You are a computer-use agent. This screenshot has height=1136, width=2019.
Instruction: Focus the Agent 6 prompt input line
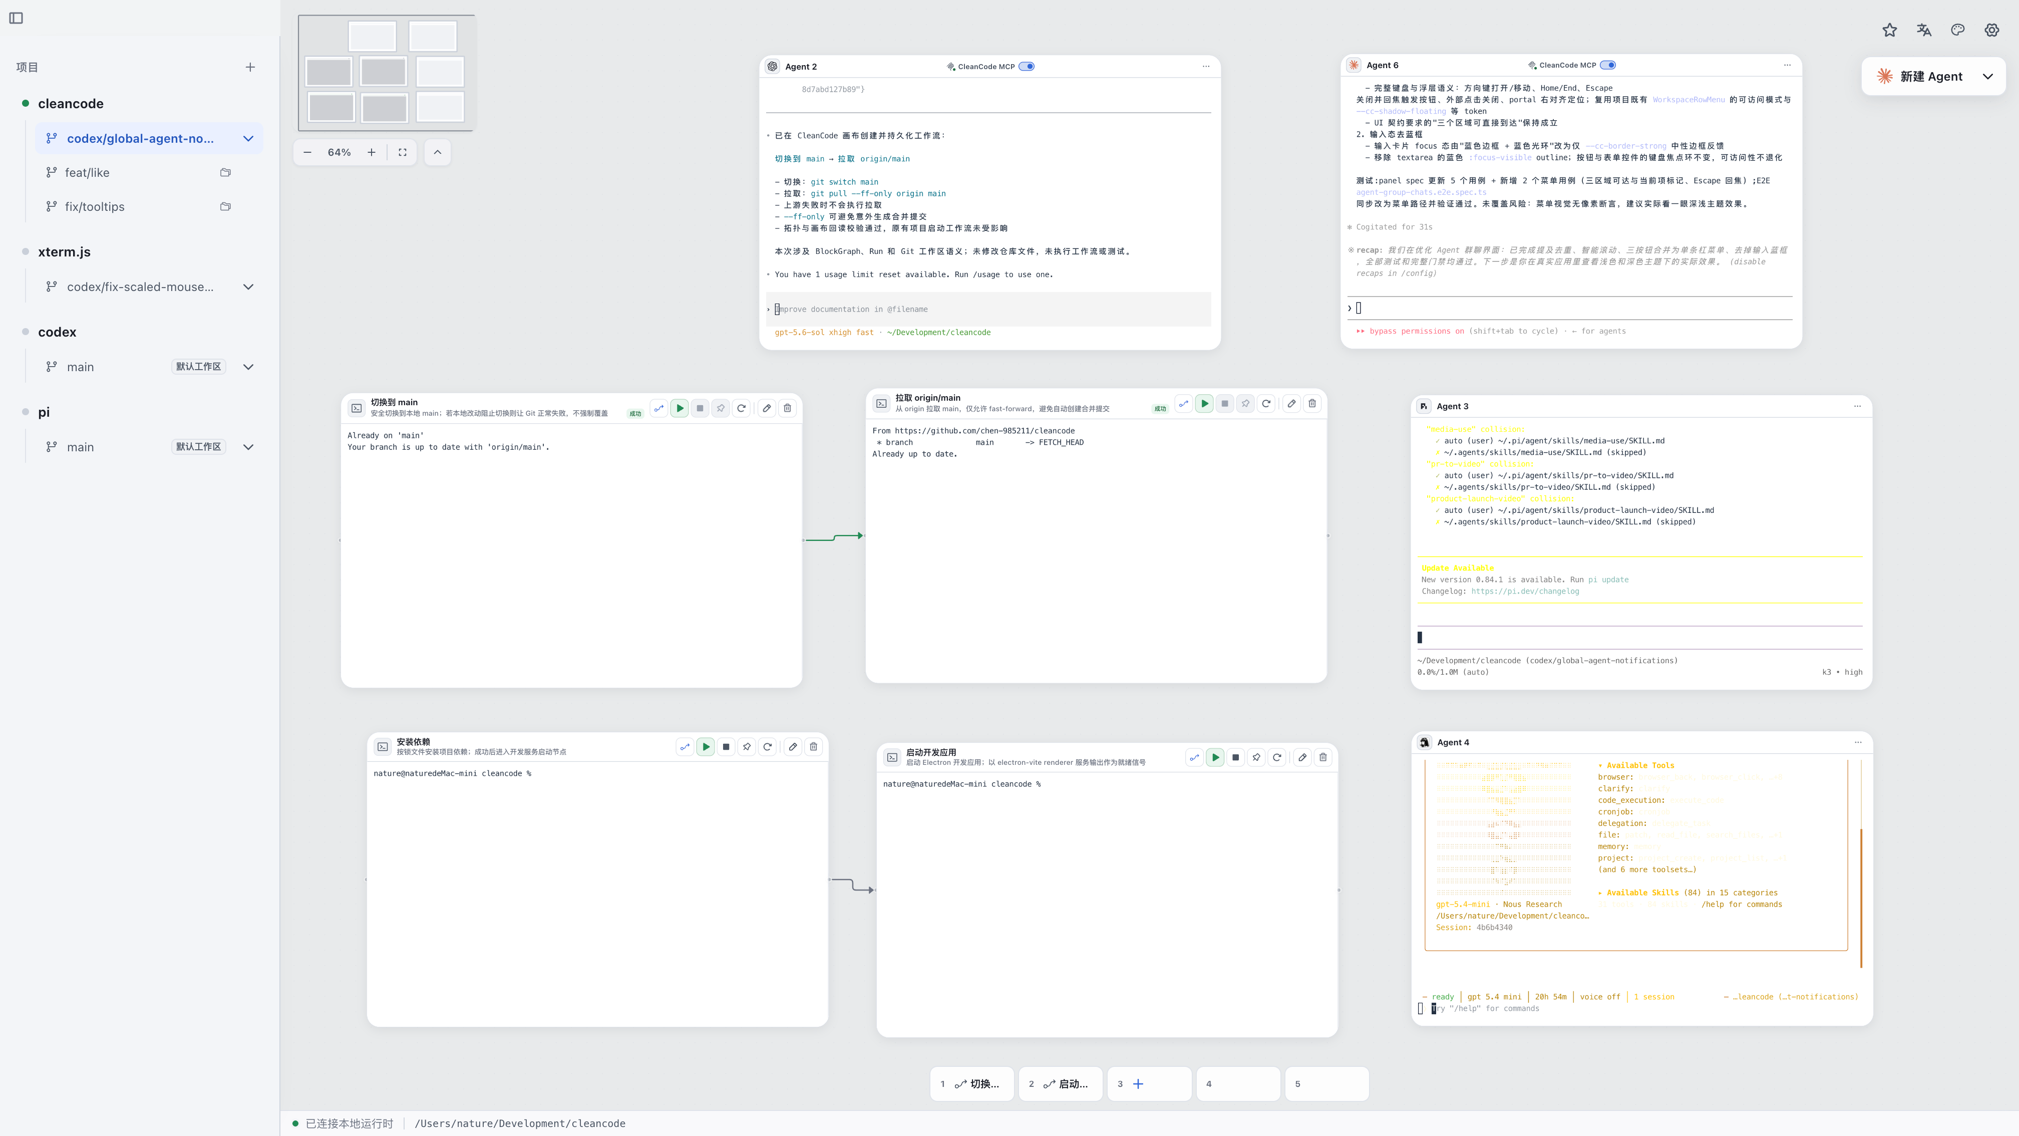[x=1570, y=308]
